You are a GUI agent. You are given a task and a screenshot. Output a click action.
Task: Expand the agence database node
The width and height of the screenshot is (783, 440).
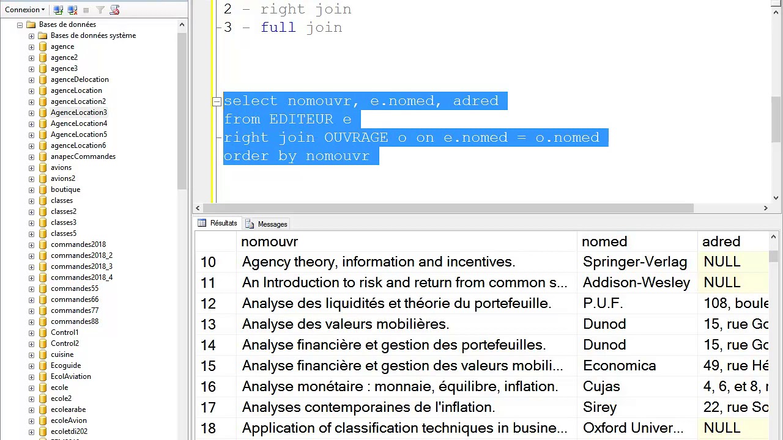(x=31, y=46)
